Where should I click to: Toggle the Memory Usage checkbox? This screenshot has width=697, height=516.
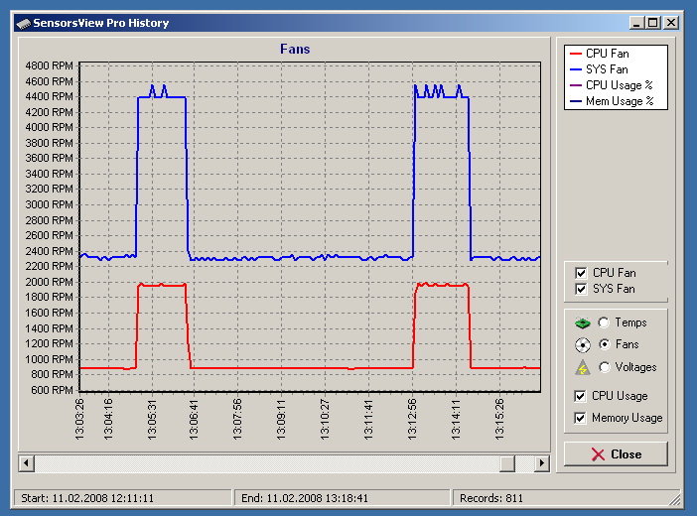(580, 418)
